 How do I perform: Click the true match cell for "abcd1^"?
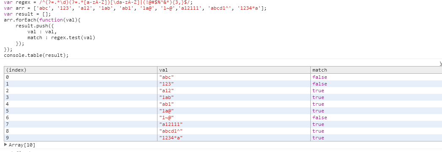[x=376, y=131]
